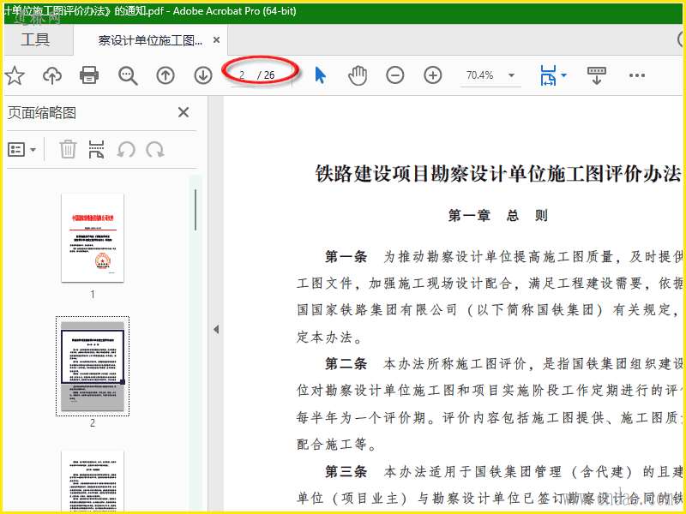
Task: Click the 第三条 article label
Action: pos(346,472)
